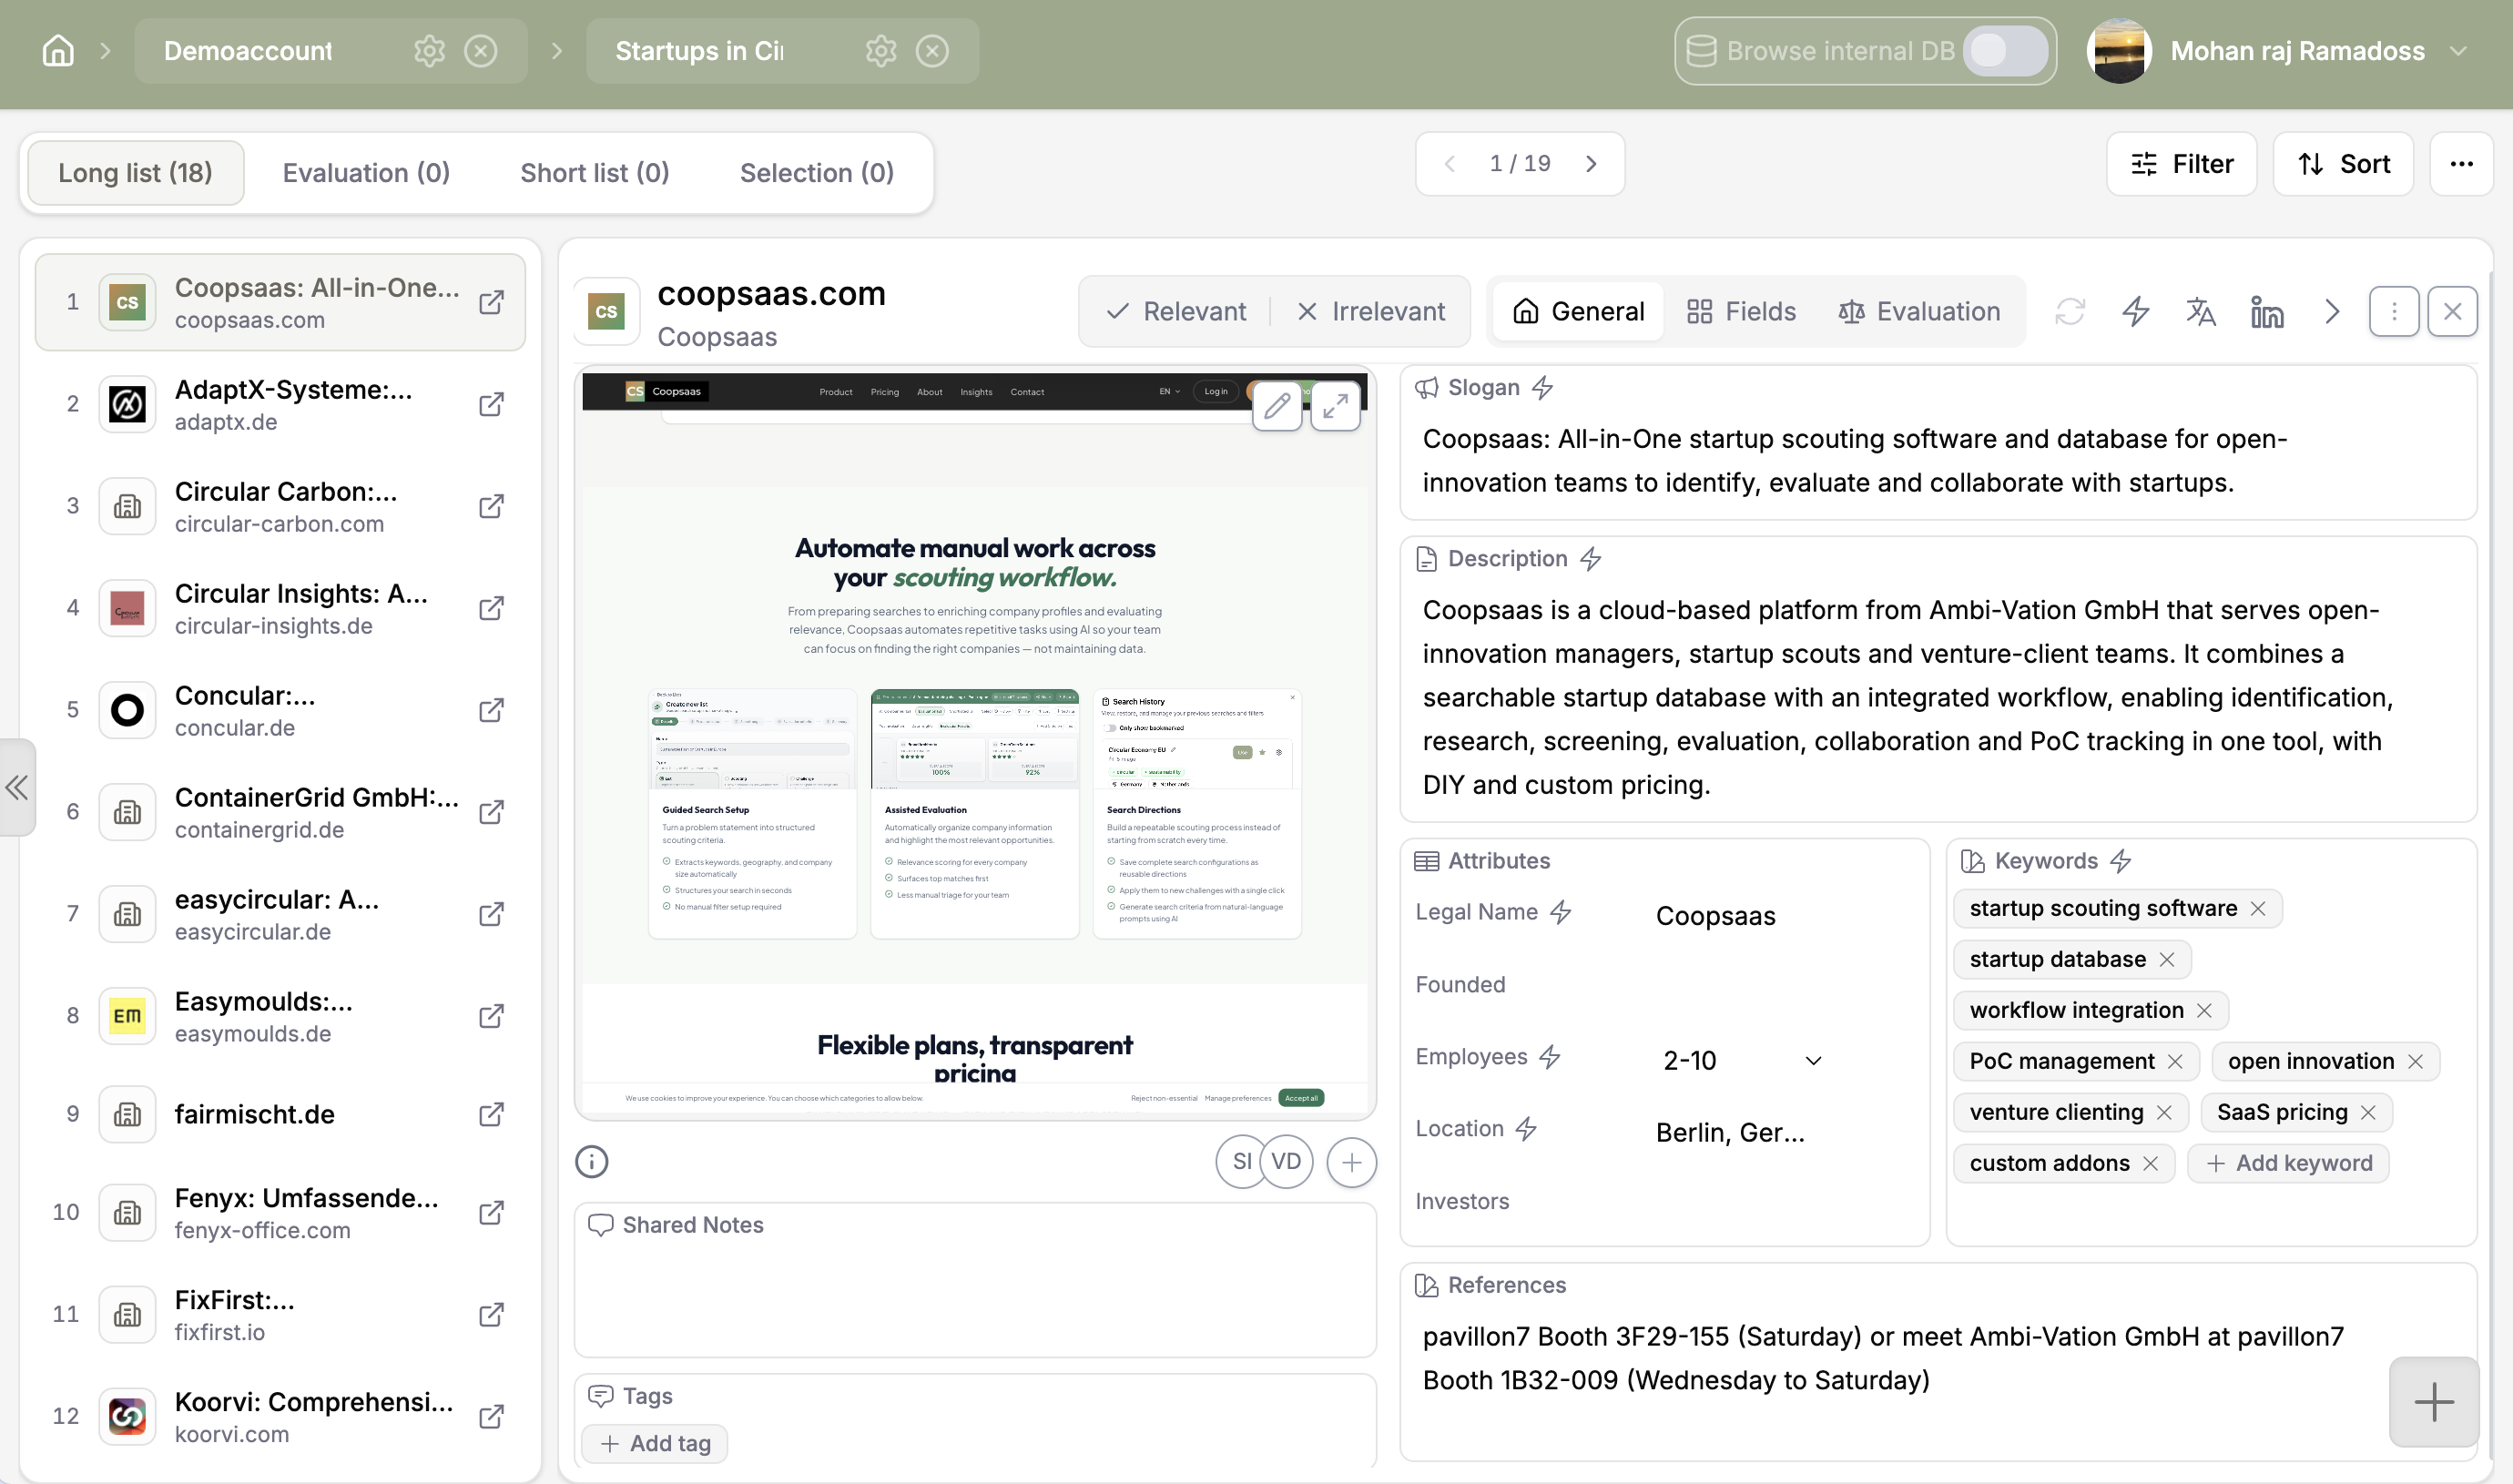2513x1484 pixels.
Task: Click the Add tag button
Action: [655, 1443]
